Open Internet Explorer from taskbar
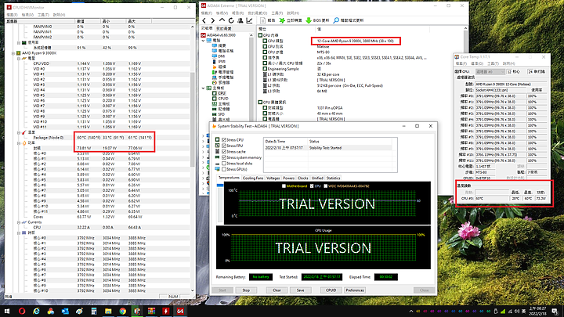Viewport: 564px width, 317px height. click(x=36, y=311)
